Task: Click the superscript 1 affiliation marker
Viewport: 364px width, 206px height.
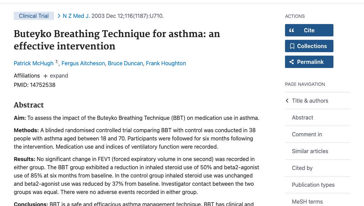Action: (x=56, y=61)
